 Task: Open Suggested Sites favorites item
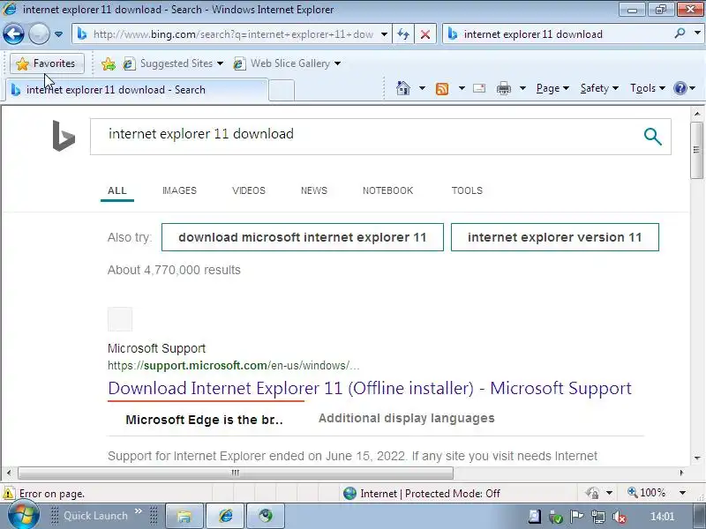(x=173, y=63)
